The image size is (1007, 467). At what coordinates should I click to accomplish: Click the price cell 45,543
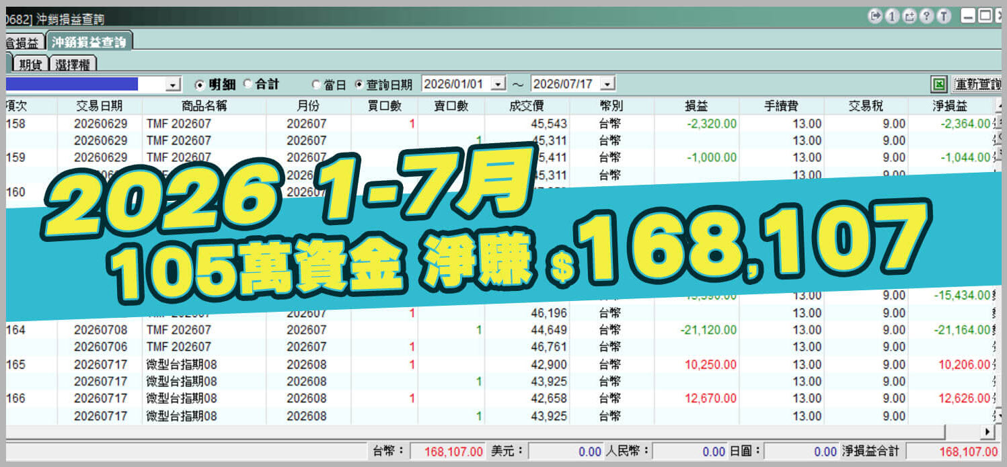549,124
